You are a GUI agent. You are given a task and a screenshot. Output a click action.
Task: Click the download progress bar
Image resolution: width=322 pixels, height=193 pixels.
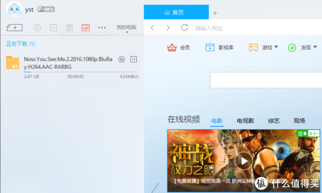(82, 72)
